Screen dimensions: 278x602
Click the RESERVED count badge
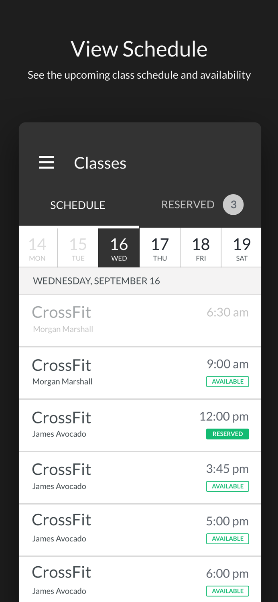[x=234, y=204]
